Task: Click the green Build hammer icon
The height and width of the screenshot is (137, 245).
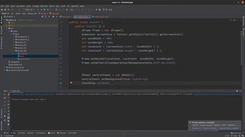Action: coord(20,10)
